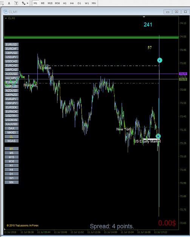Click the highlighted CL crude oil button
This screenshot has width=190, height=237.
(x=11, y=137)
